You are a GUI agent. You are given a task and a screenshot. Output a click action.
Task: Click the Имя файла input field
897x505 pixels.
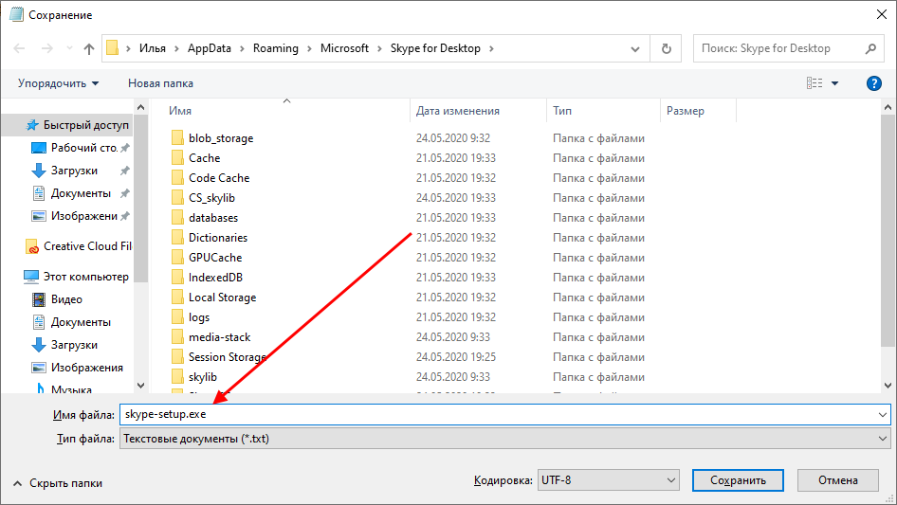(503, 414)
